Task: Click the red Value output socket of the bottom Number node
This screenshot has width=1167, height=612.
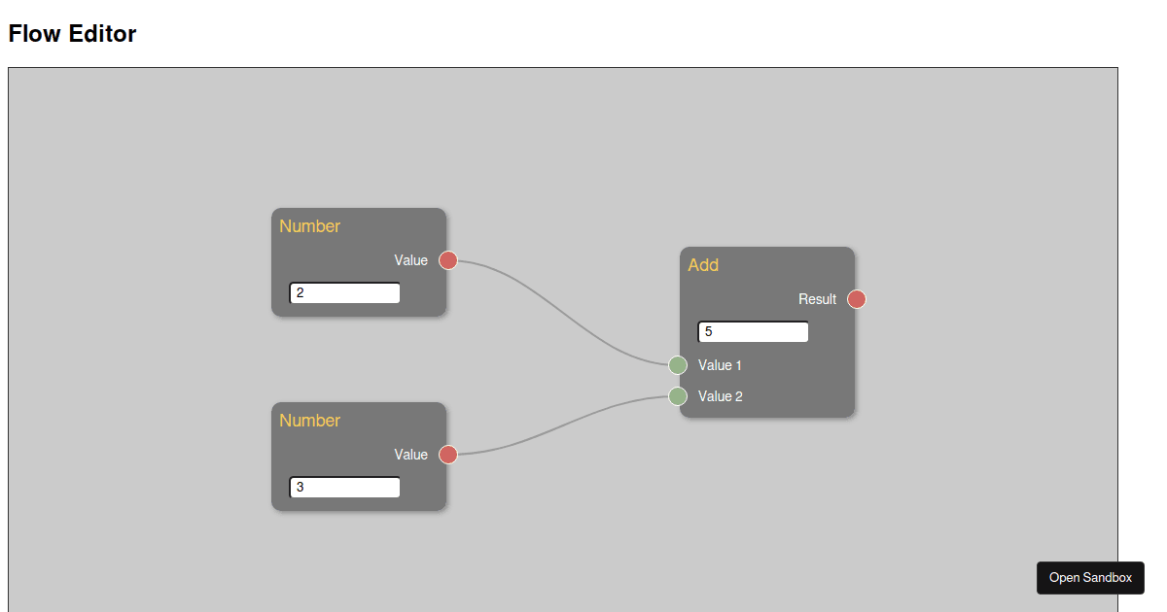Action: coord(448,455)
